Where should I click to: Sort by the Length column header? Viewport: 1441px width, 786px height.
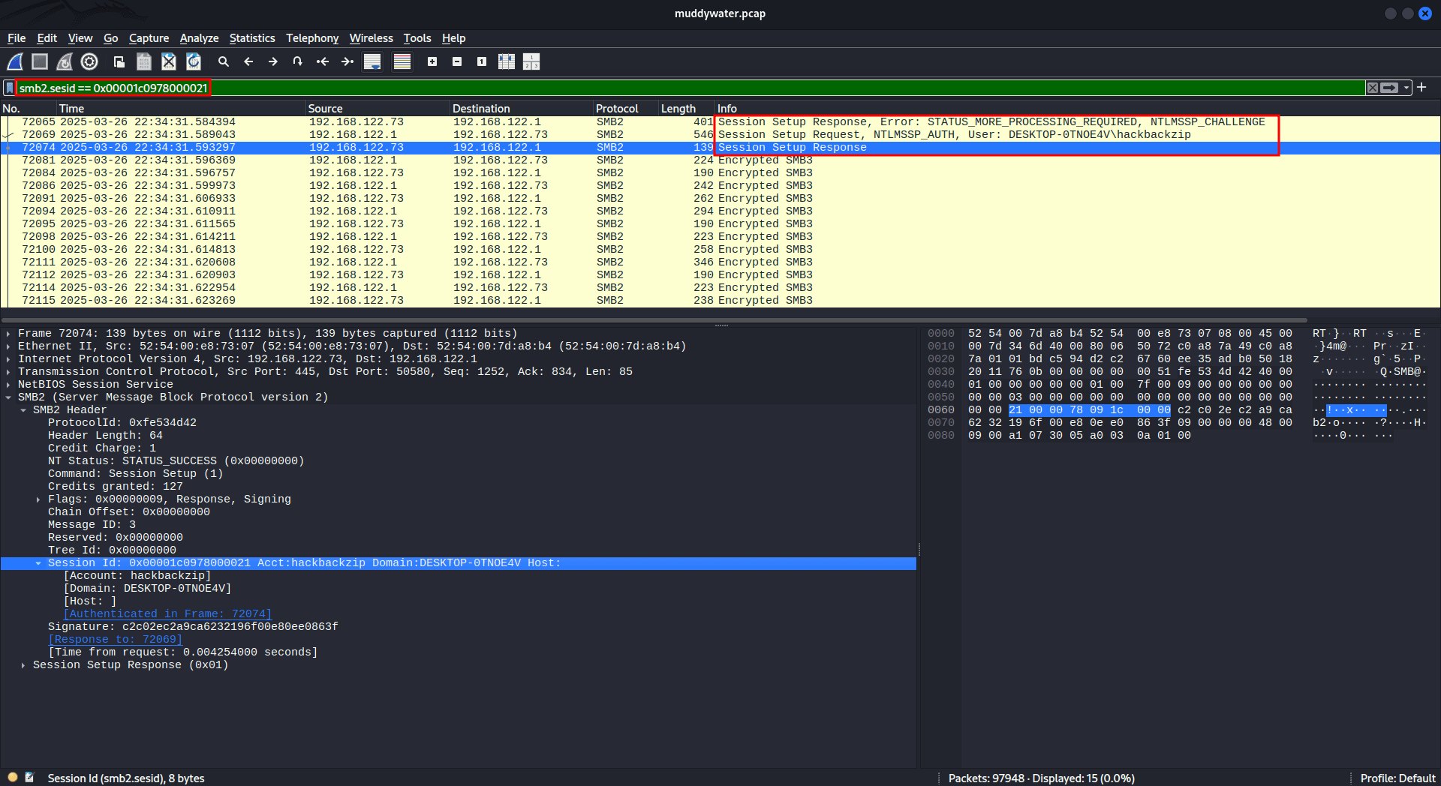pyautogui.click(x=686, y=109)
